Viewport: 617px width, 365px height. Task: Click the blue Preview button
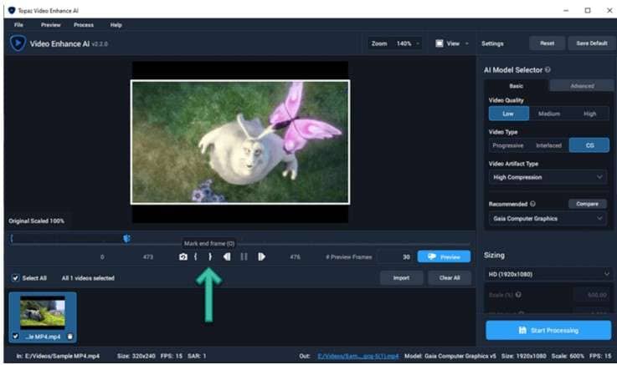coord(444,256)
